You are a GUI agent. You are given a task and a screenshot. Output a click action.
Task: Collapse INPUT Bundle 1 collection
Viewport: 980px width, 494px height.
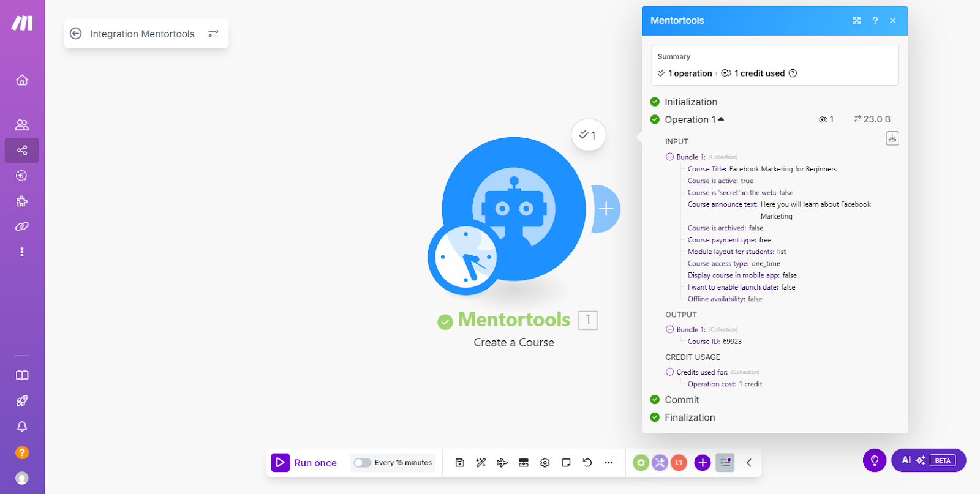click(x=669, y=157)
